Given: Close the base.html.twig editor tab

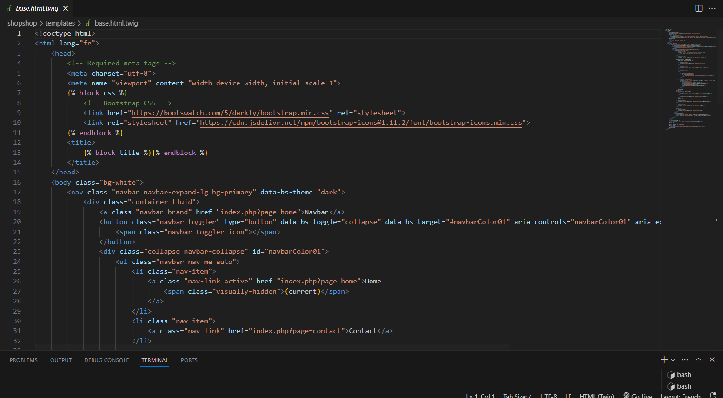Looking at the screenshot, I should point(66,8).
